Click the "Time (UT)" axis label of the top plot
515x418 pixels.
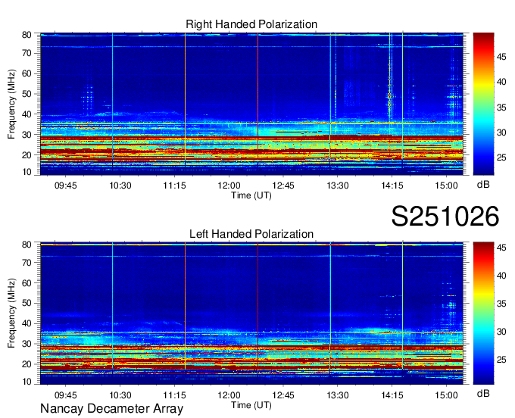pos(251,195)
